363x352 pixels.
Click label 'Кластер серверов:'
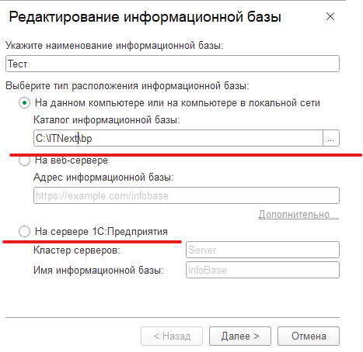(x=77, y=250)
